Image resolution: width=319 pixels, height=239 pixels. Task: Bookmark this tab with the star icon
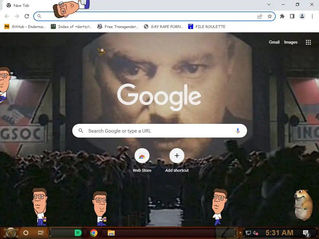click(270, 16)
